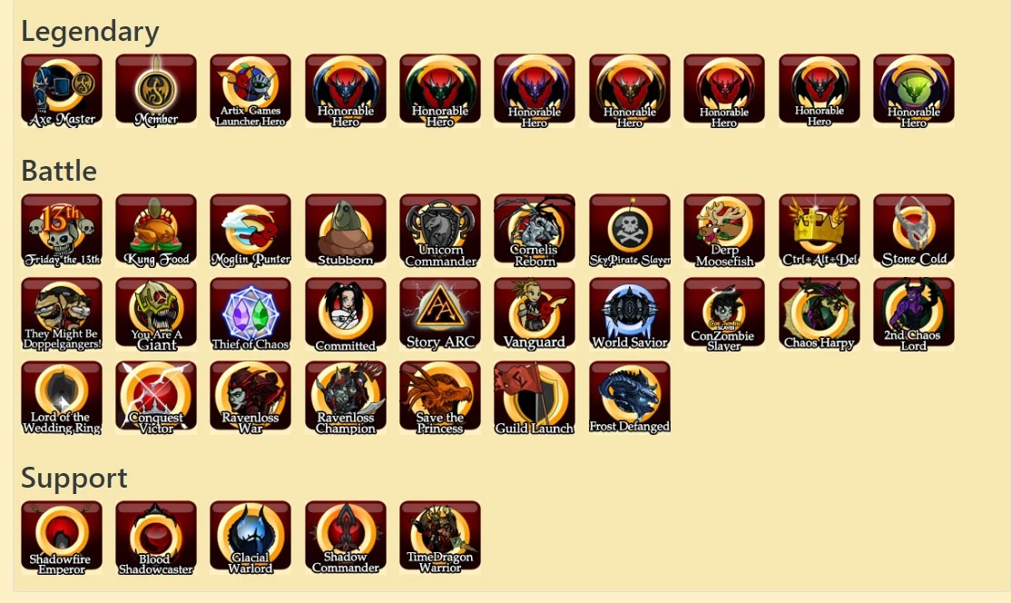The image size is (1011, 603).
Task: Select the Friday the 13th badge
Action: point(62,231)
